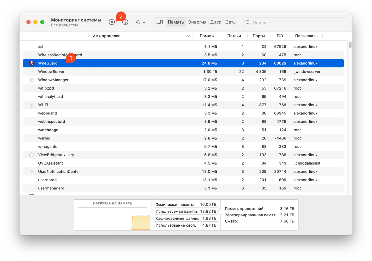Click the 4 805 ports value
The image size is (372, 261).
click(x=261, y=72)
